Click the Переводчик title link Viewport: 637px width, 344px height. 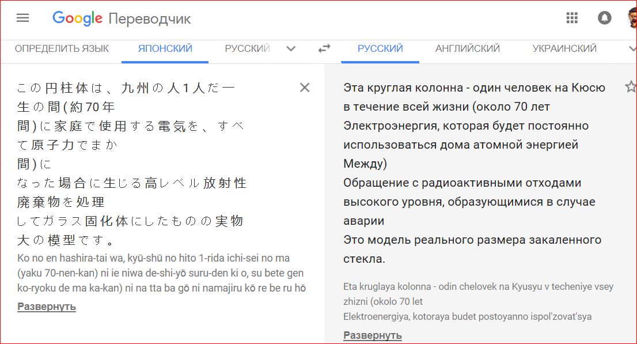pos(149,19)
